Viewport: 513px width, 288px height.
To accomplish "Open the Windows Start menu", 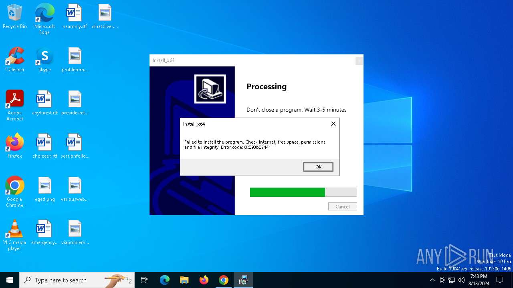I will (10, 280).
